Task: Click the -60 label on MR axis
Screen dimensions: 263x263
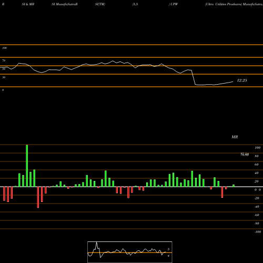Action: [x=257, y=215]
